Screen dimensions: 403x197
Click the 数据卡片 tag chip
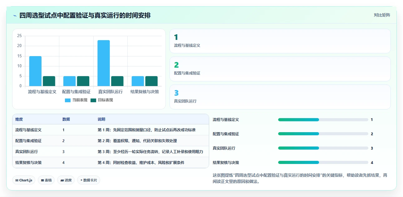[89, 180]
